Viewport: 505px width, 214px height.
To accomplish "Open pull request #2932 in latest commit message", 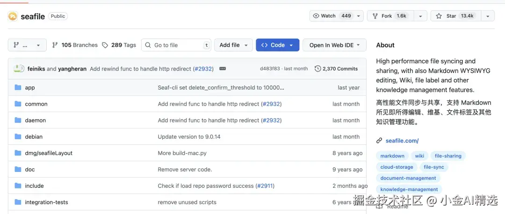I will tap(203, 69).
